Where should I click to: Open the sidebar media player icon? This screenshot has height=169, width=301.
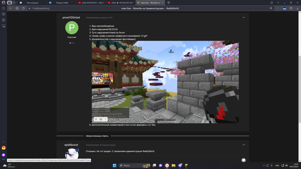pyautogui.click(x=3, y=14)
